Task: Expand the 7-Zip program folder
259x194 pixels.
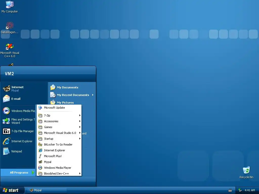Action: 59,115
